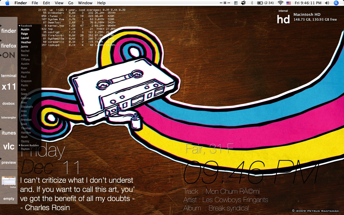Select buddy Andrew

[x=26, y=98]
